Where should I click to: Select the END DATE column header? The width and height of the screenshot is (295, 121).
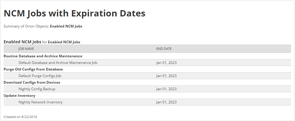[164, 49]
